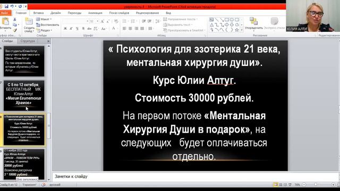The height and width of the screenshot is (191, 340).
Task: Open the Файл tab
Action: pyautogui.click(x=5, y=13)
